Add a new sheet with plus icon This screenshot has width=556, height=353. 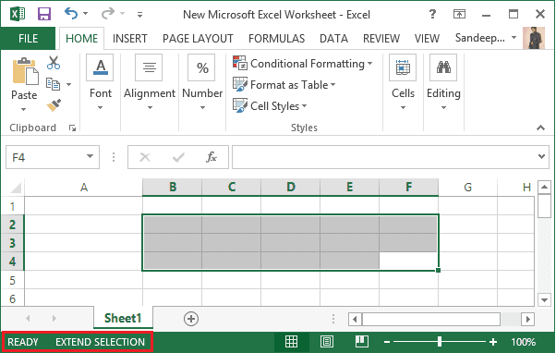191,319
